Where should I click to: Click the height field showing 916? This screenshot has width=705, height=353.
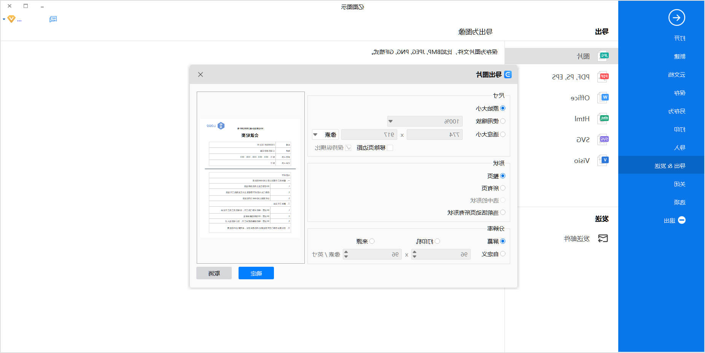click(x=369, y=135)
